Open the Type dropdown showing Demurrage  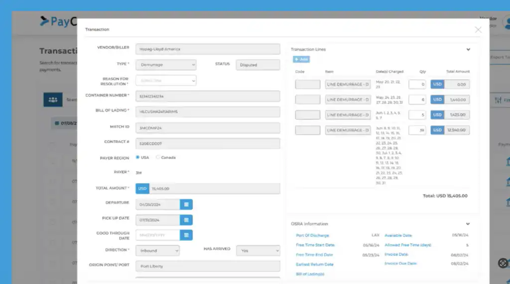[166, 65]
